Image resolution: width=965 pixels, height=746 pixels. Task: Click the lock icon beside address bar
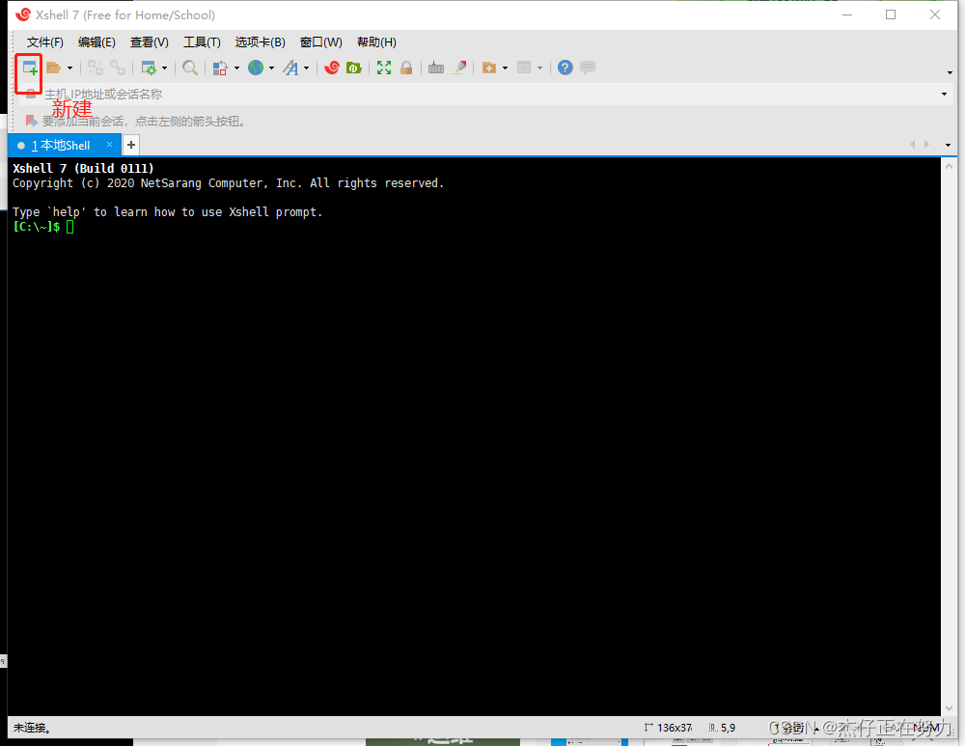click(31, 95)
